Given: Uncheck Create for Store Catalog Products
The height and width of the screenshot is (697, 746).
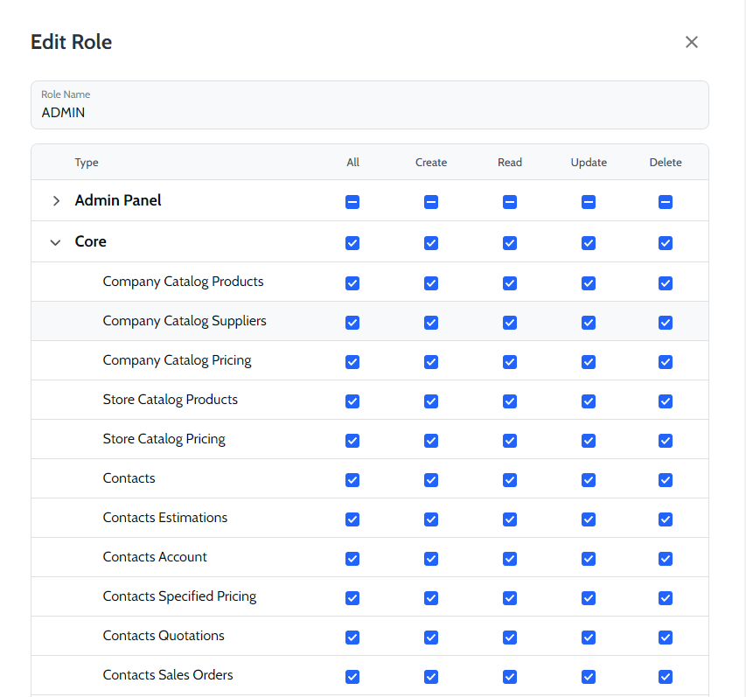Looking at the screenshot, I should pyautogui.click(x=431, y=401).
